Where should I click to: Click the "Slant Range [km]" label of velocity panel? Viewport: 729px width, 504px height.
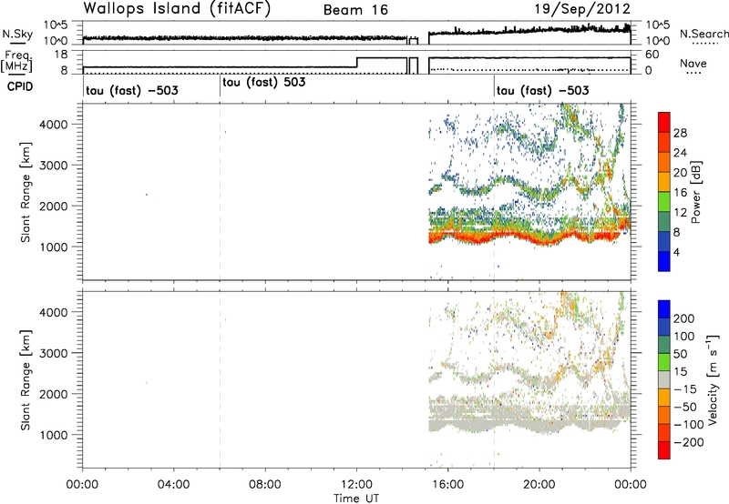[26, 380]
